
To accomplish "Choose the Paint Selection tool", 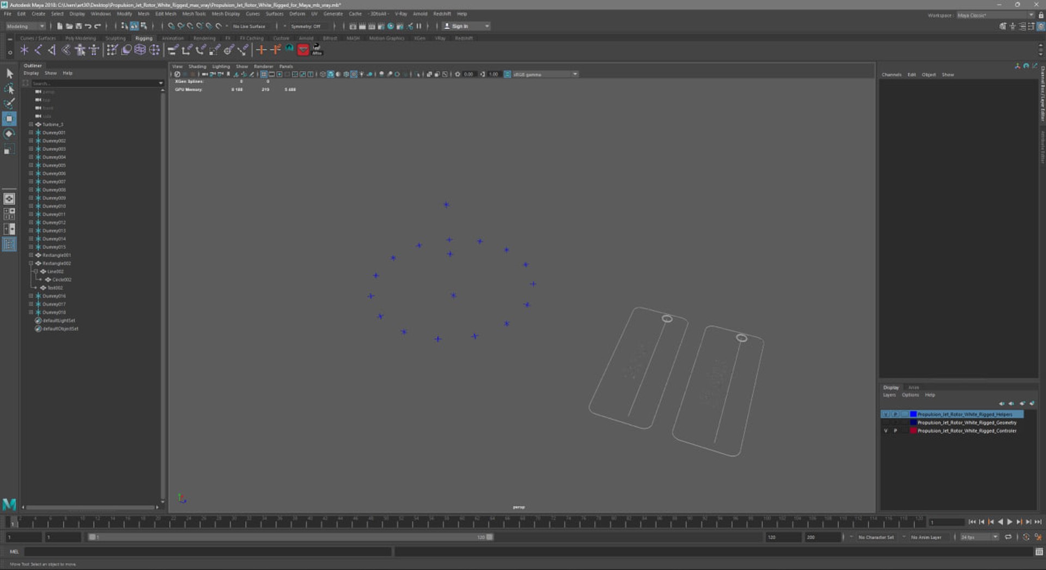I will tap(9, 104).
